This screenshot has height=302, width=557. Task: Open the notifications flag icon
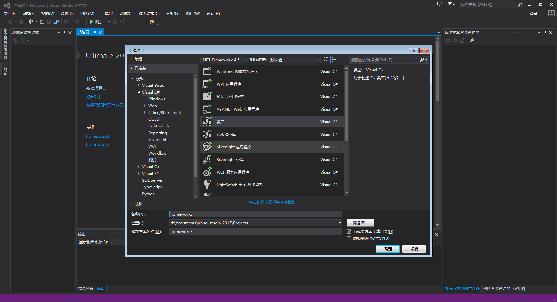451,4
